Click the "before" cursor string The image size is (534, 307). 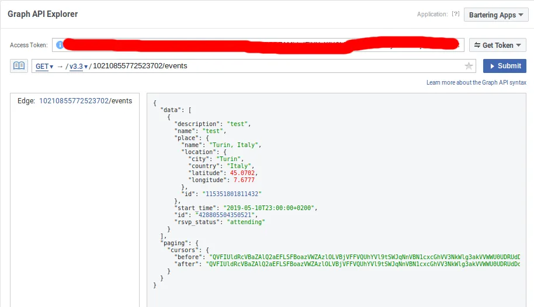point(365,257)
